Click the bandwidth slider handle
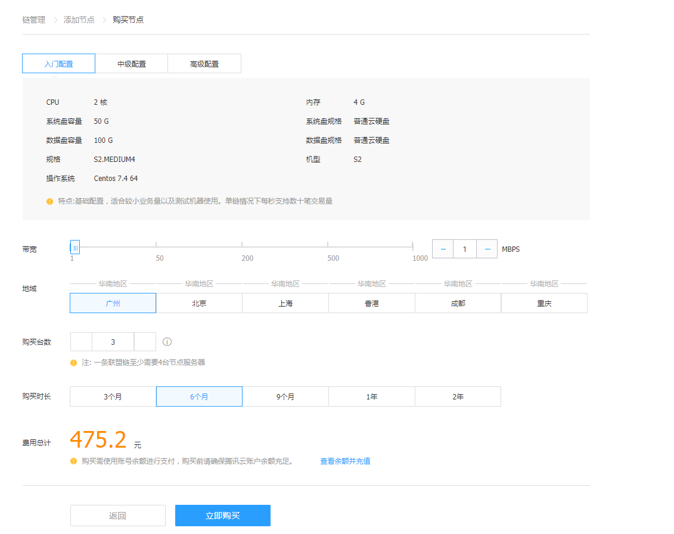This screenshot has height=534, width=674. click(75, 247)
